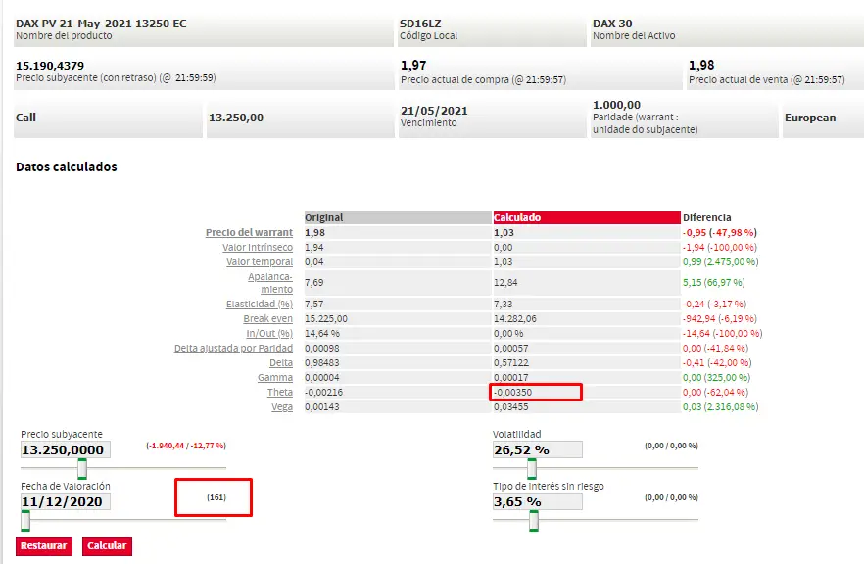Select underlying price 15.190,4379
This screenshot has width=864, height=564.
(x=50, y=66)
